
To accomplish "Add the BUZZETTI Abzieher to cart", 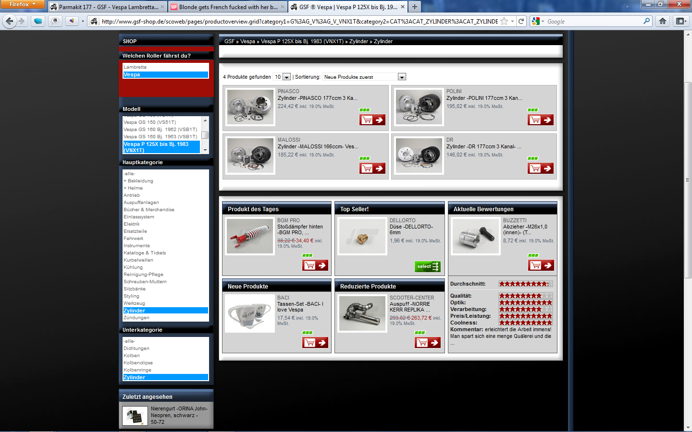I will [x=541, y=265].
